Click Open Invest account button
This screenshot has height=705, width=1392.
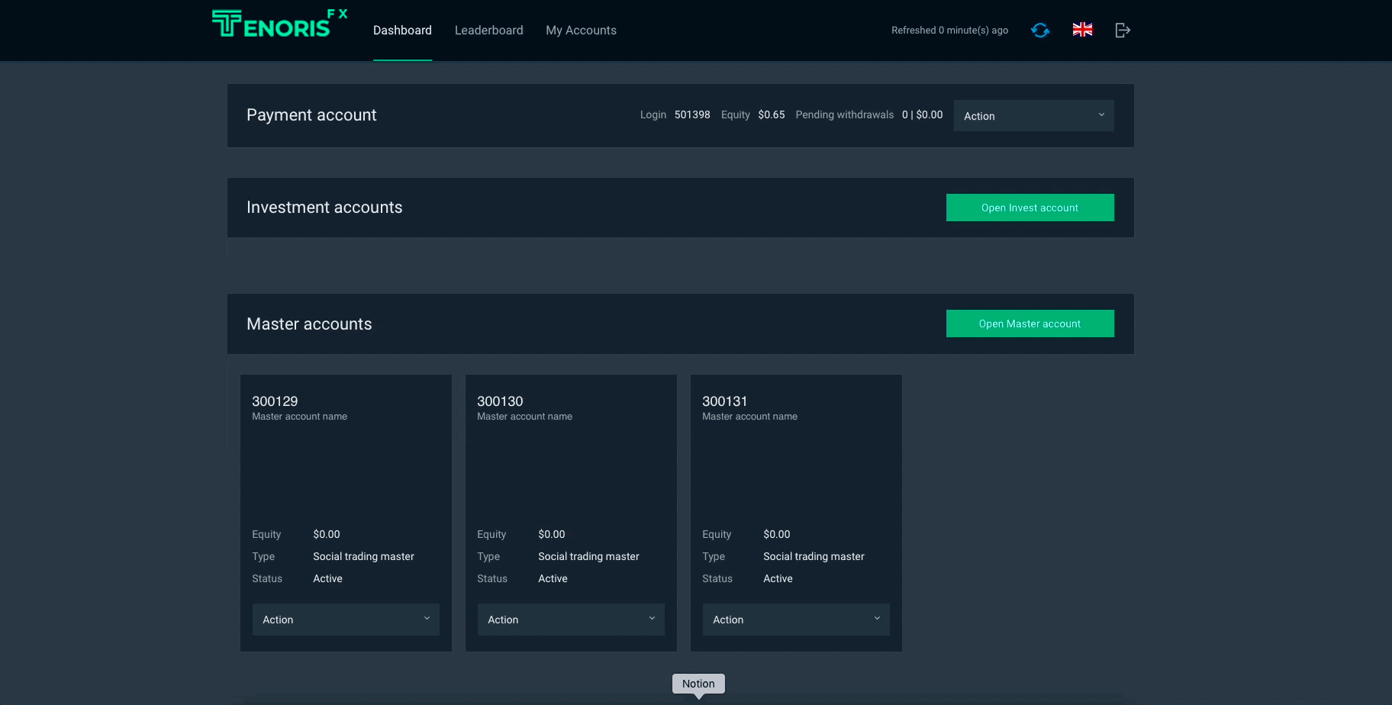1029,208
